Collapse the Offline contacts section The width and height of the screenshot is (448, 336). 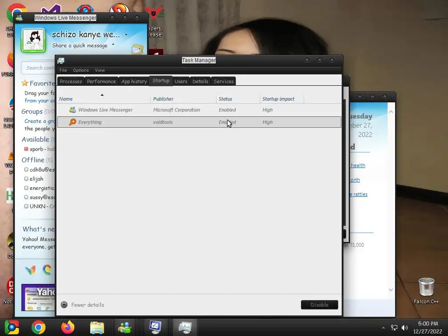(x=33, y=160)
